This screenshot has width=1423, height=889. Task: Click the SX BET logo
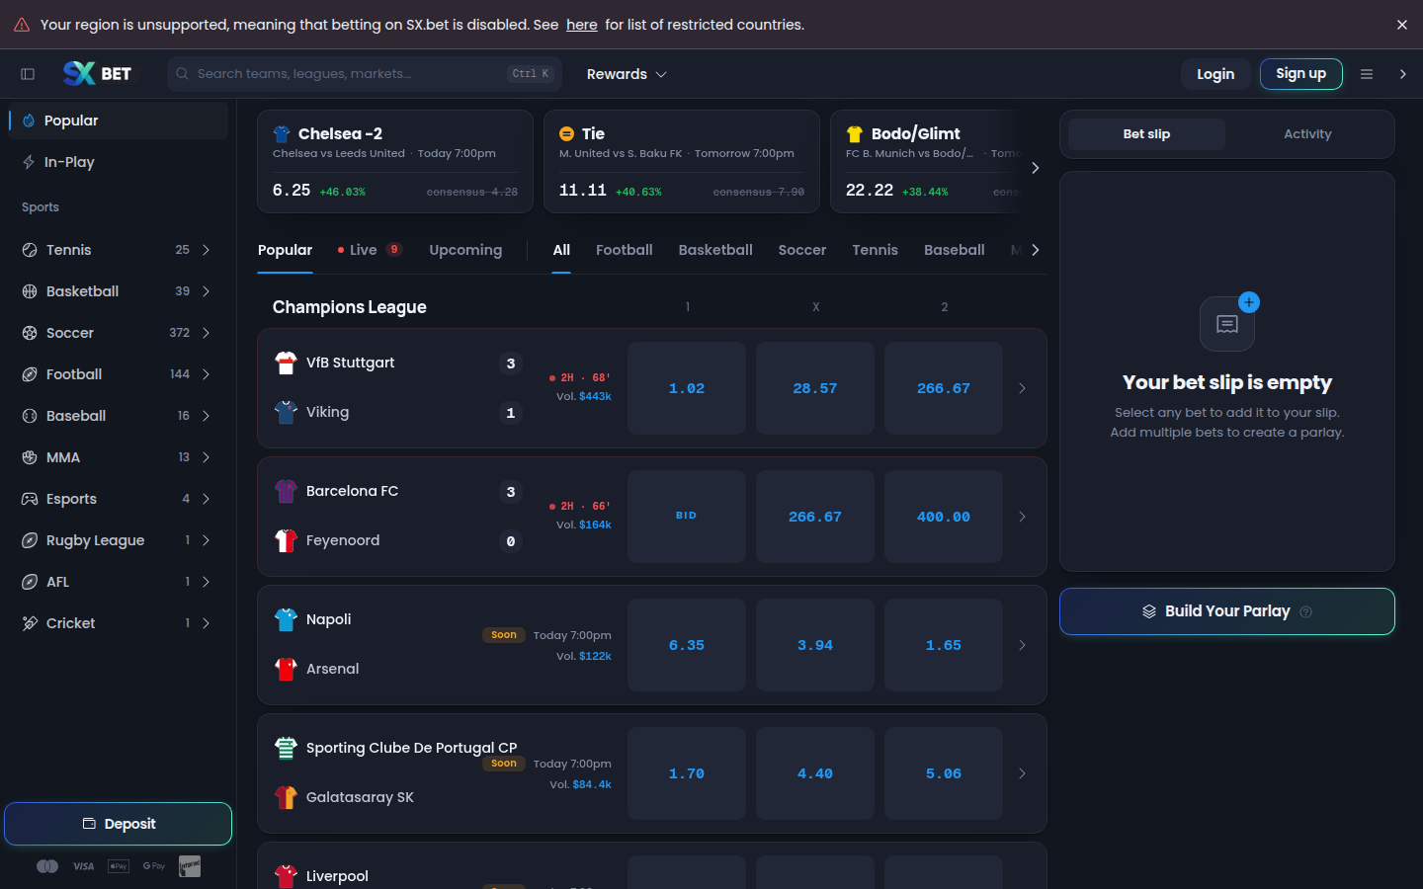[x=97, y=74]
